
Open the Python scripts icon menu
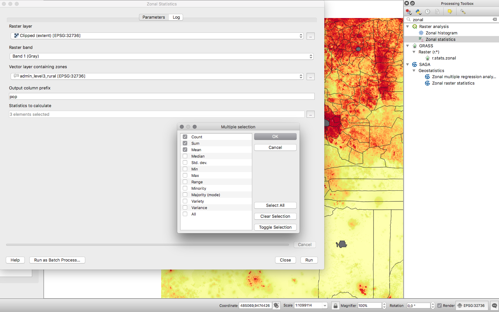click(x=418, y=12)
